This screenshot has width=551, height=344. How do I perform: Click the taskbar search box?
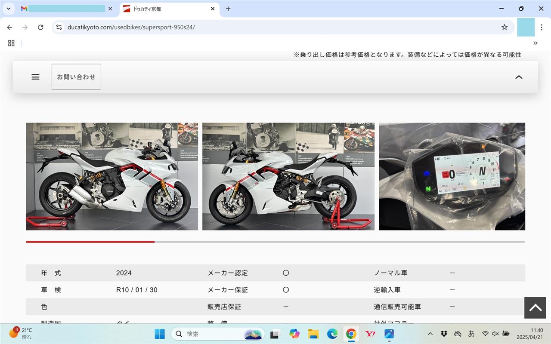pos(218,334)
